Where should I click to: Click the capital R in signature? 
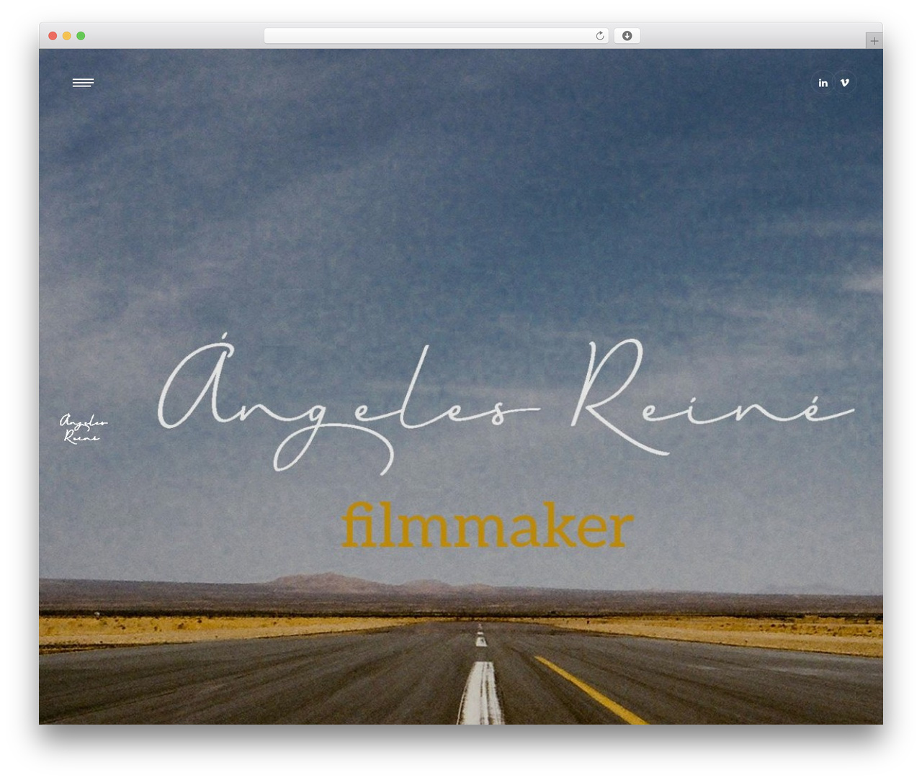coord(609,396)
